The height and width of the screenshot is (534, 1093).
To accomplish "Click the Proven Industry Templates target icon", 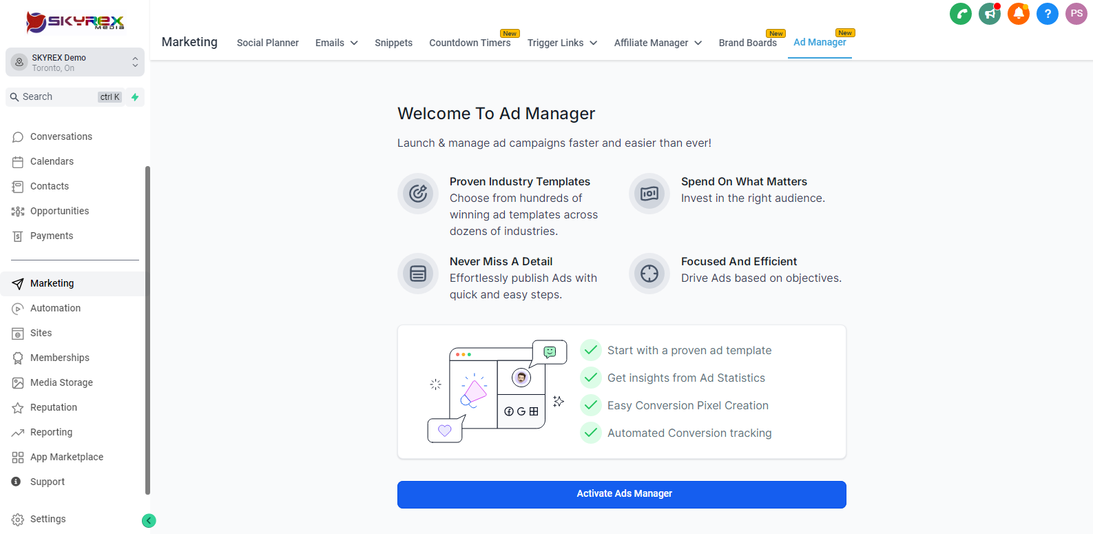I will [418, 194].
